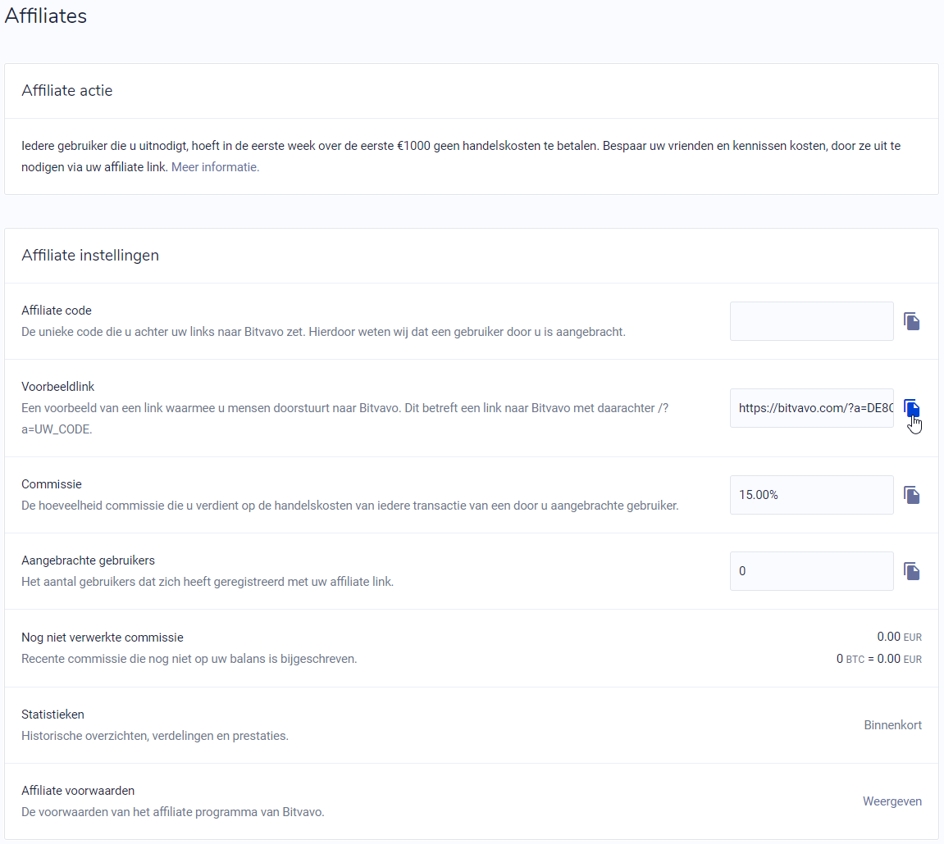The height and width of the screenshot is (844, 944).
Task: Copy the Affiliate code to clipboard
Action: pyautogui.click(x=911, y=321)
